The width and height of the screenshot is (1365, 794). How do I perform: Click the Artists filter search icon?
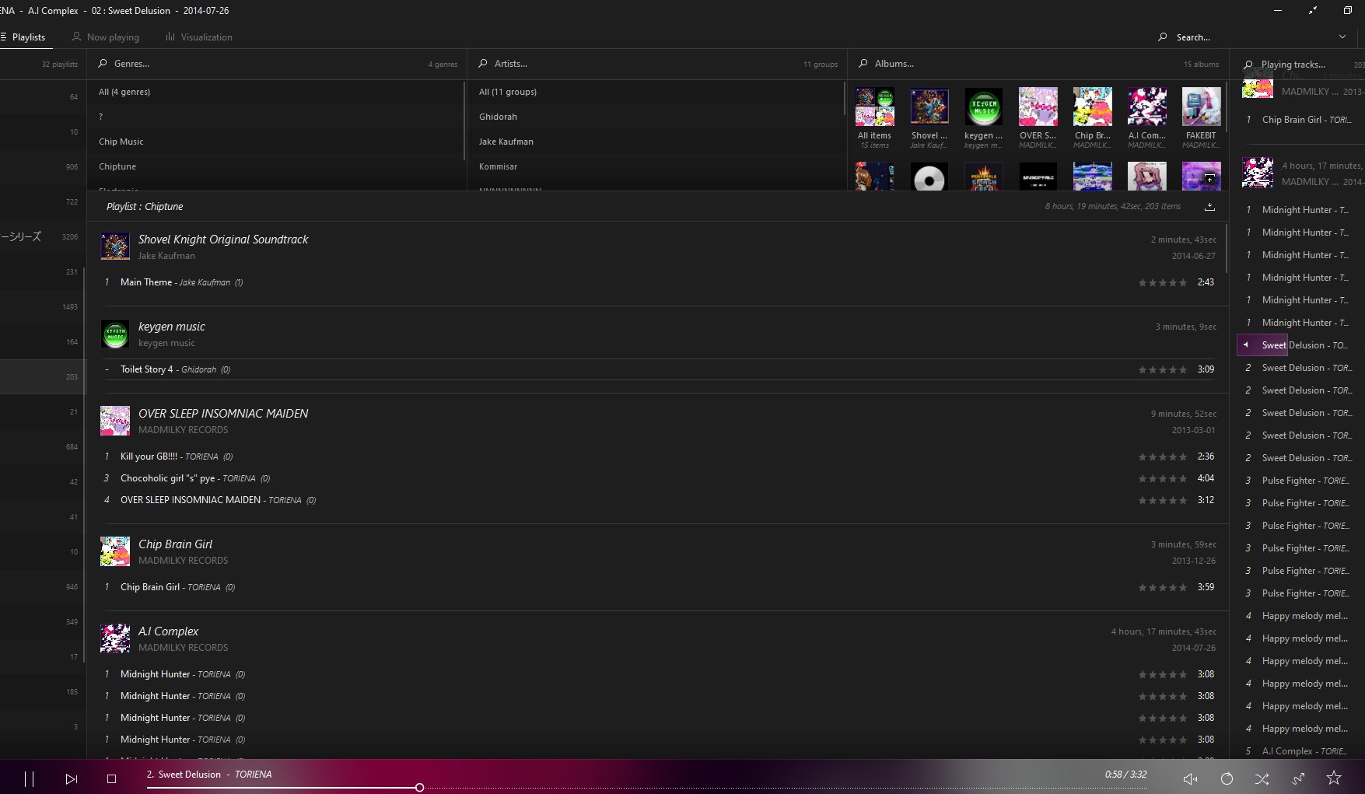coord(483,64)
